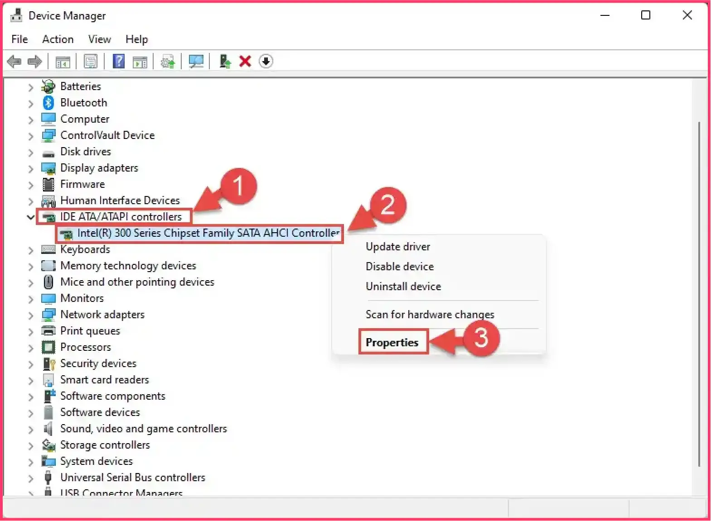
Task: Click the vertical scrollbar thumb
Action: tap(699, 294)
